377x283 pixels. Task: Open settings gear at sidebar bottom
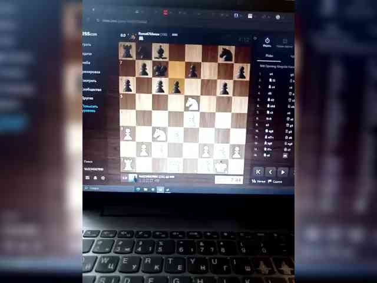point(103,178)
